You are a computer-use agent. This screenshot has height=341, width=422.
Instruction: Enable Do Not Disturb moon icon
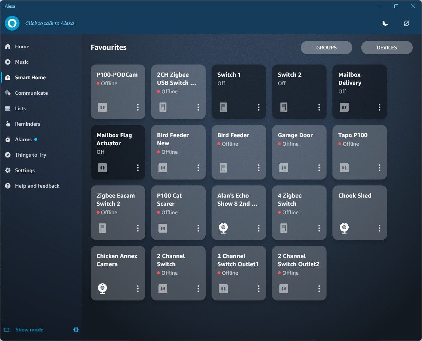pos(385,23)
